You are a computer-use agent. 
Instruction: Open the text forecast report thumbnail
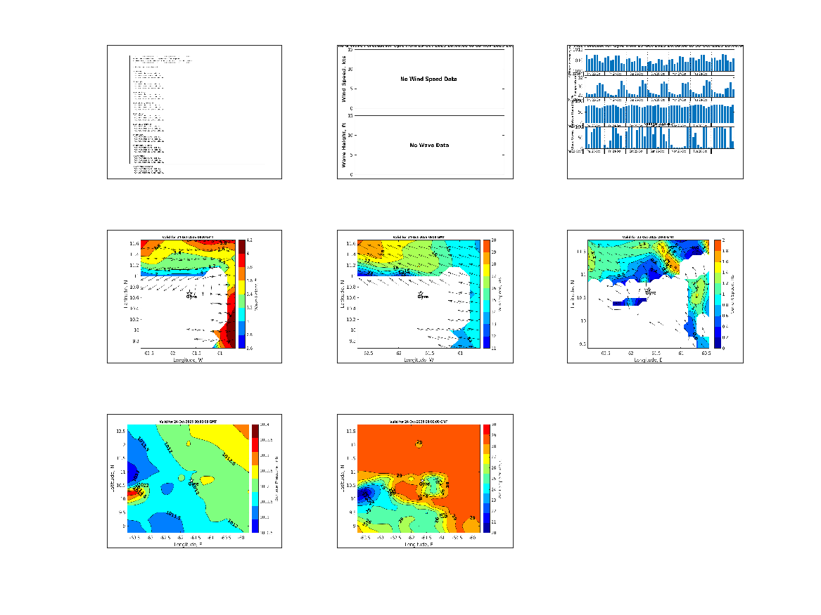click(194, 112)
